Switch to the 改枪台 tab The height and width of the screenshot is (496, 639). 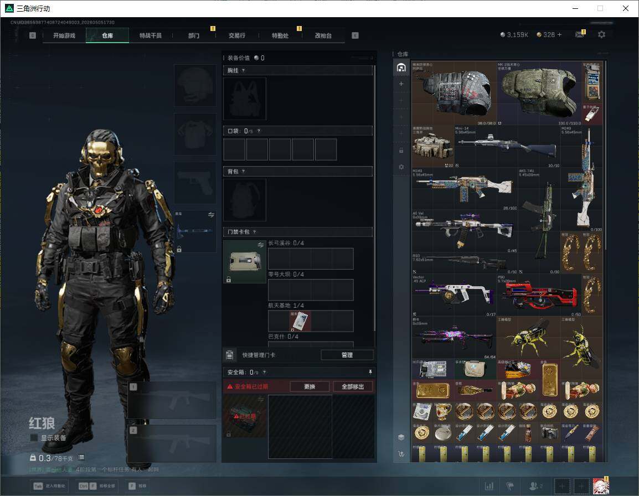coord(323,35)
